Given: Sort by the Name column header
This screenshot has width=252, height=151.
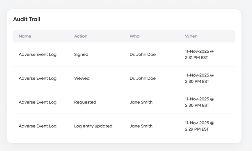Looking at the screenshot, I should [x=25, y=36].
